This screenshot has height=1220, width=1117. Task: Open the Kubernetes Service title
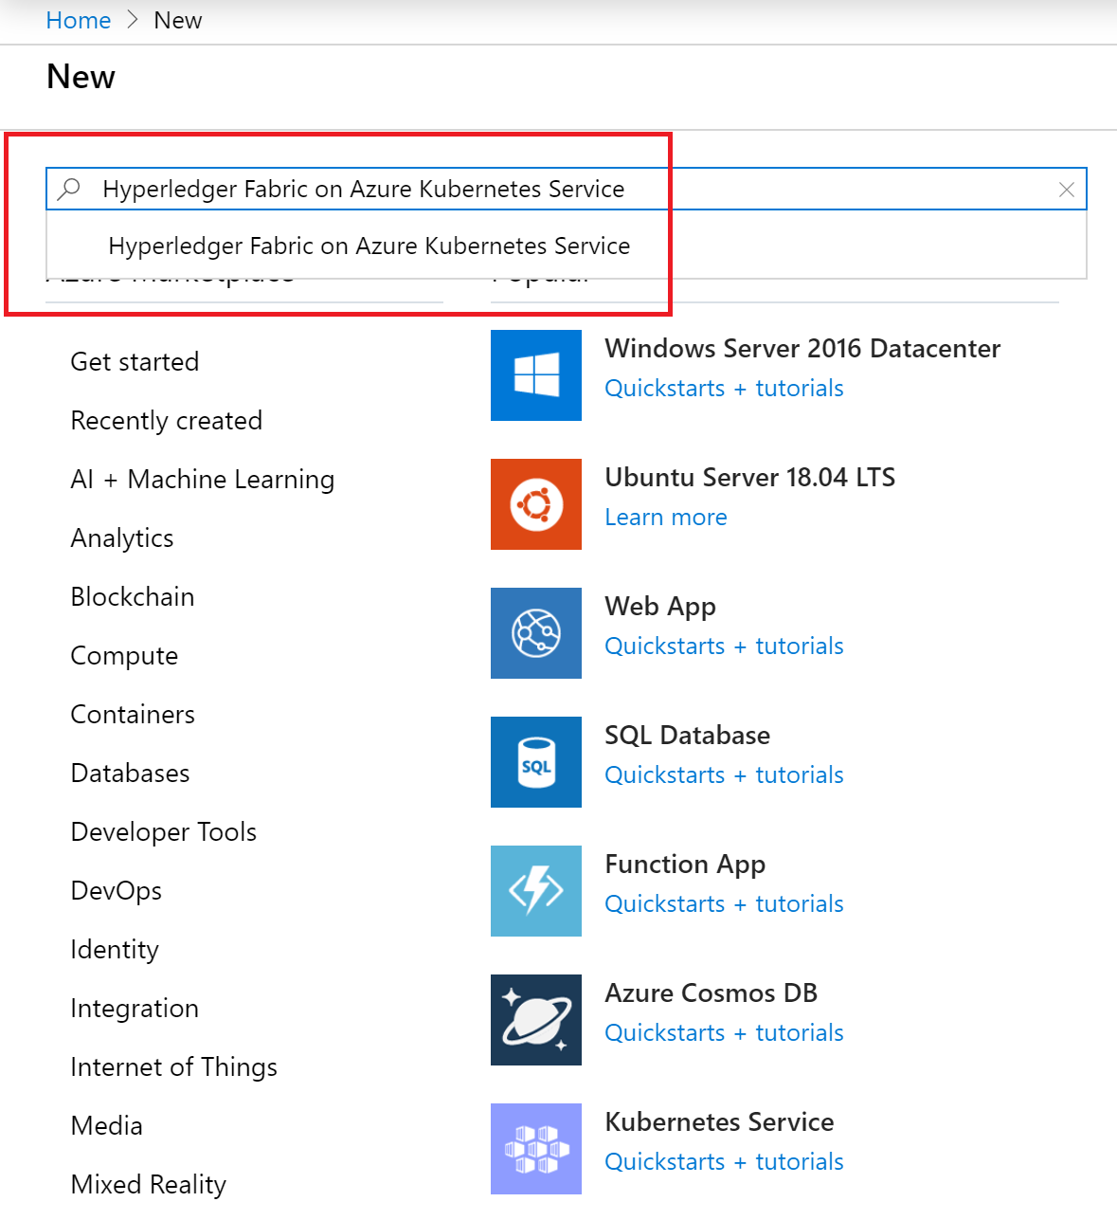pyautogui.click(x=720, y=1122)
